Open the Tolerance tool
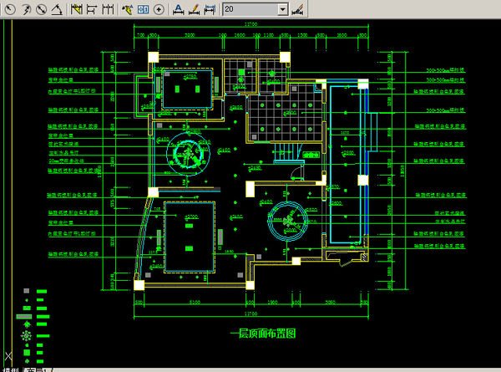501x372 pixels. (x=143, y=9)
